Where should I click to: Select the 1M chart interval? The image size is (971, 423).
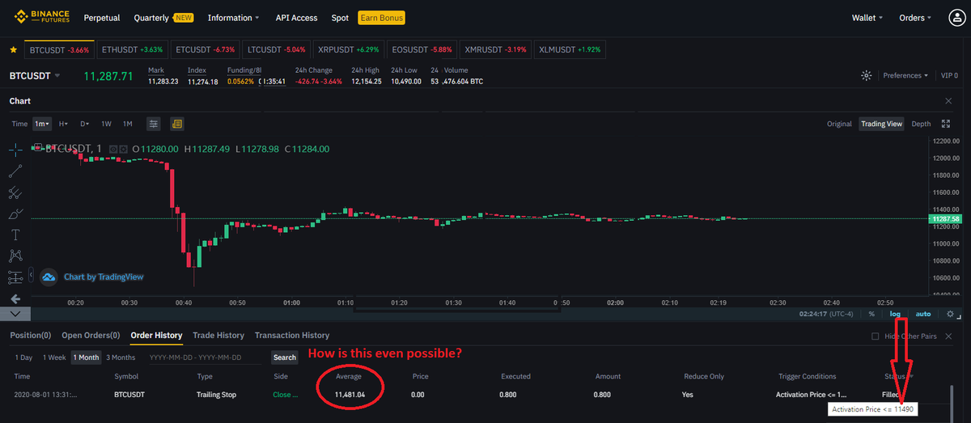[x=127, y=124]
